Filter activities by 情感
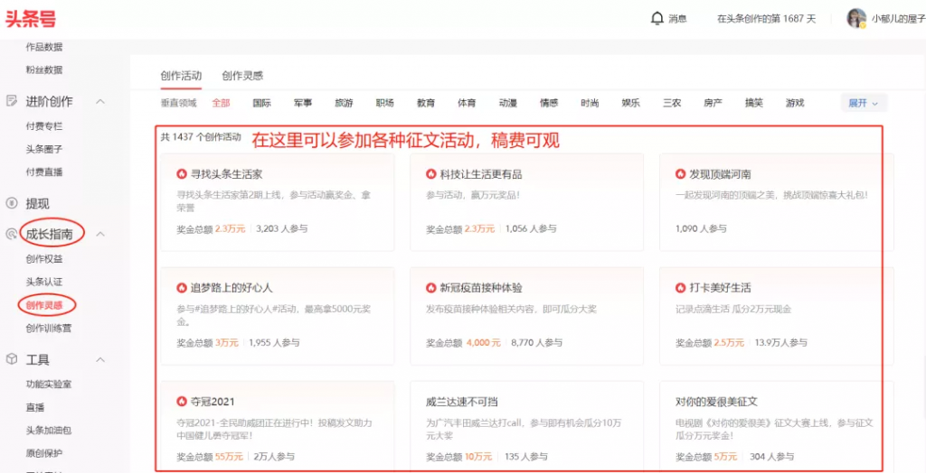Viewport: 926px width, 473px height. 549,103
